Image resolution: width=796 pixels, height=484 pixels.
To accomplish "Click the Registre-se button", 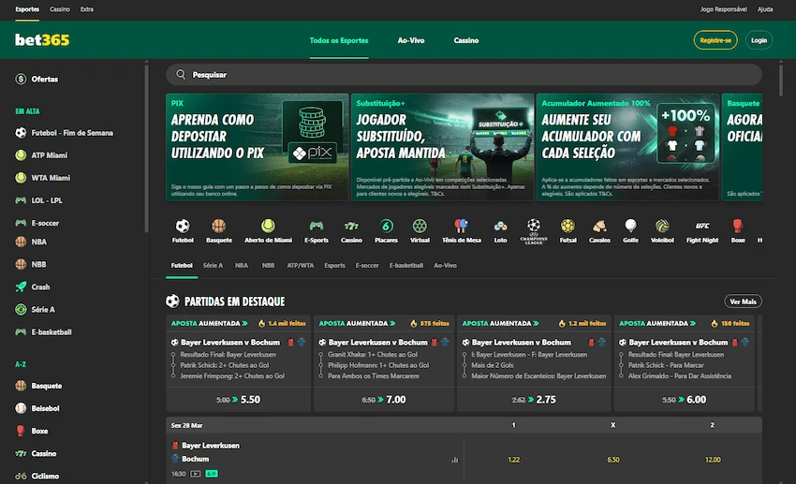I will [x=715, y=40].
